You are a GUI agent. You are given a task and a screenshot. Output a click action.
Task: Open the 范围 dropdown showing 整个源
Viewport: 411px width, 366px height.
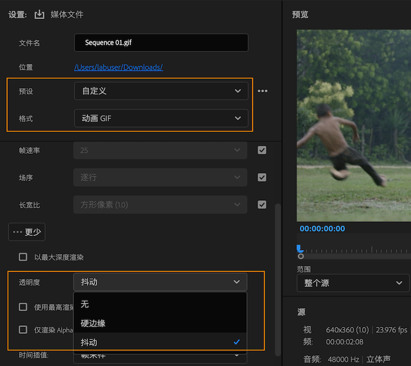[353, 283]
